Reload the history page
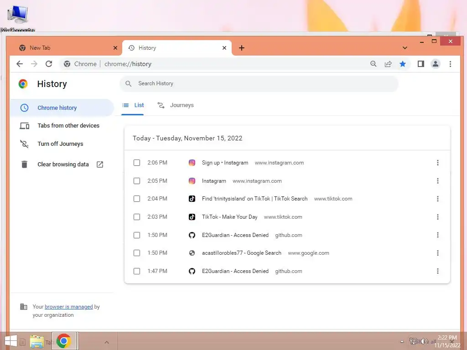The image size is (467, 350). coord(49,64)
